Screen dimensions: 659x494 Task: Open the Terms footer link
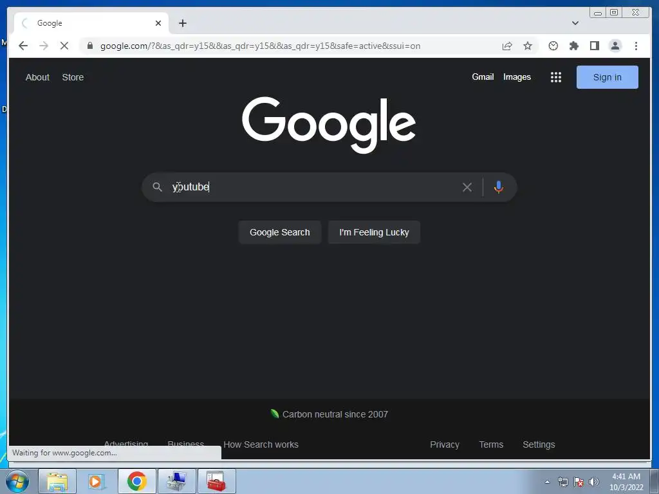(x=491, y=444)
